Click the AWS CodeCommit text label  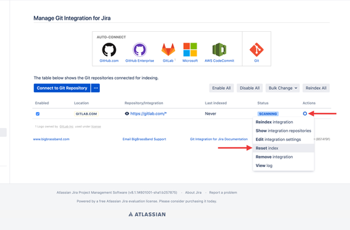coord(220,61)
